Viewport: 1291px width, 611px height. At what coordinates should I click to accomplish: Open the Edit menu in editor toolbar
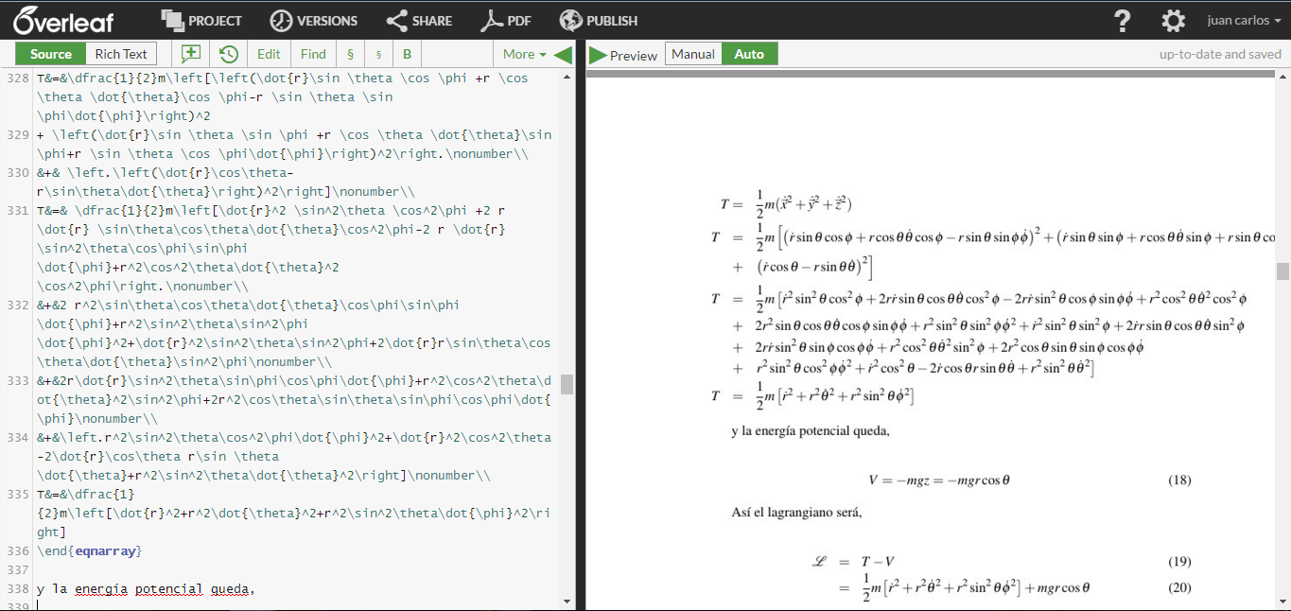[x=269, y=54]
